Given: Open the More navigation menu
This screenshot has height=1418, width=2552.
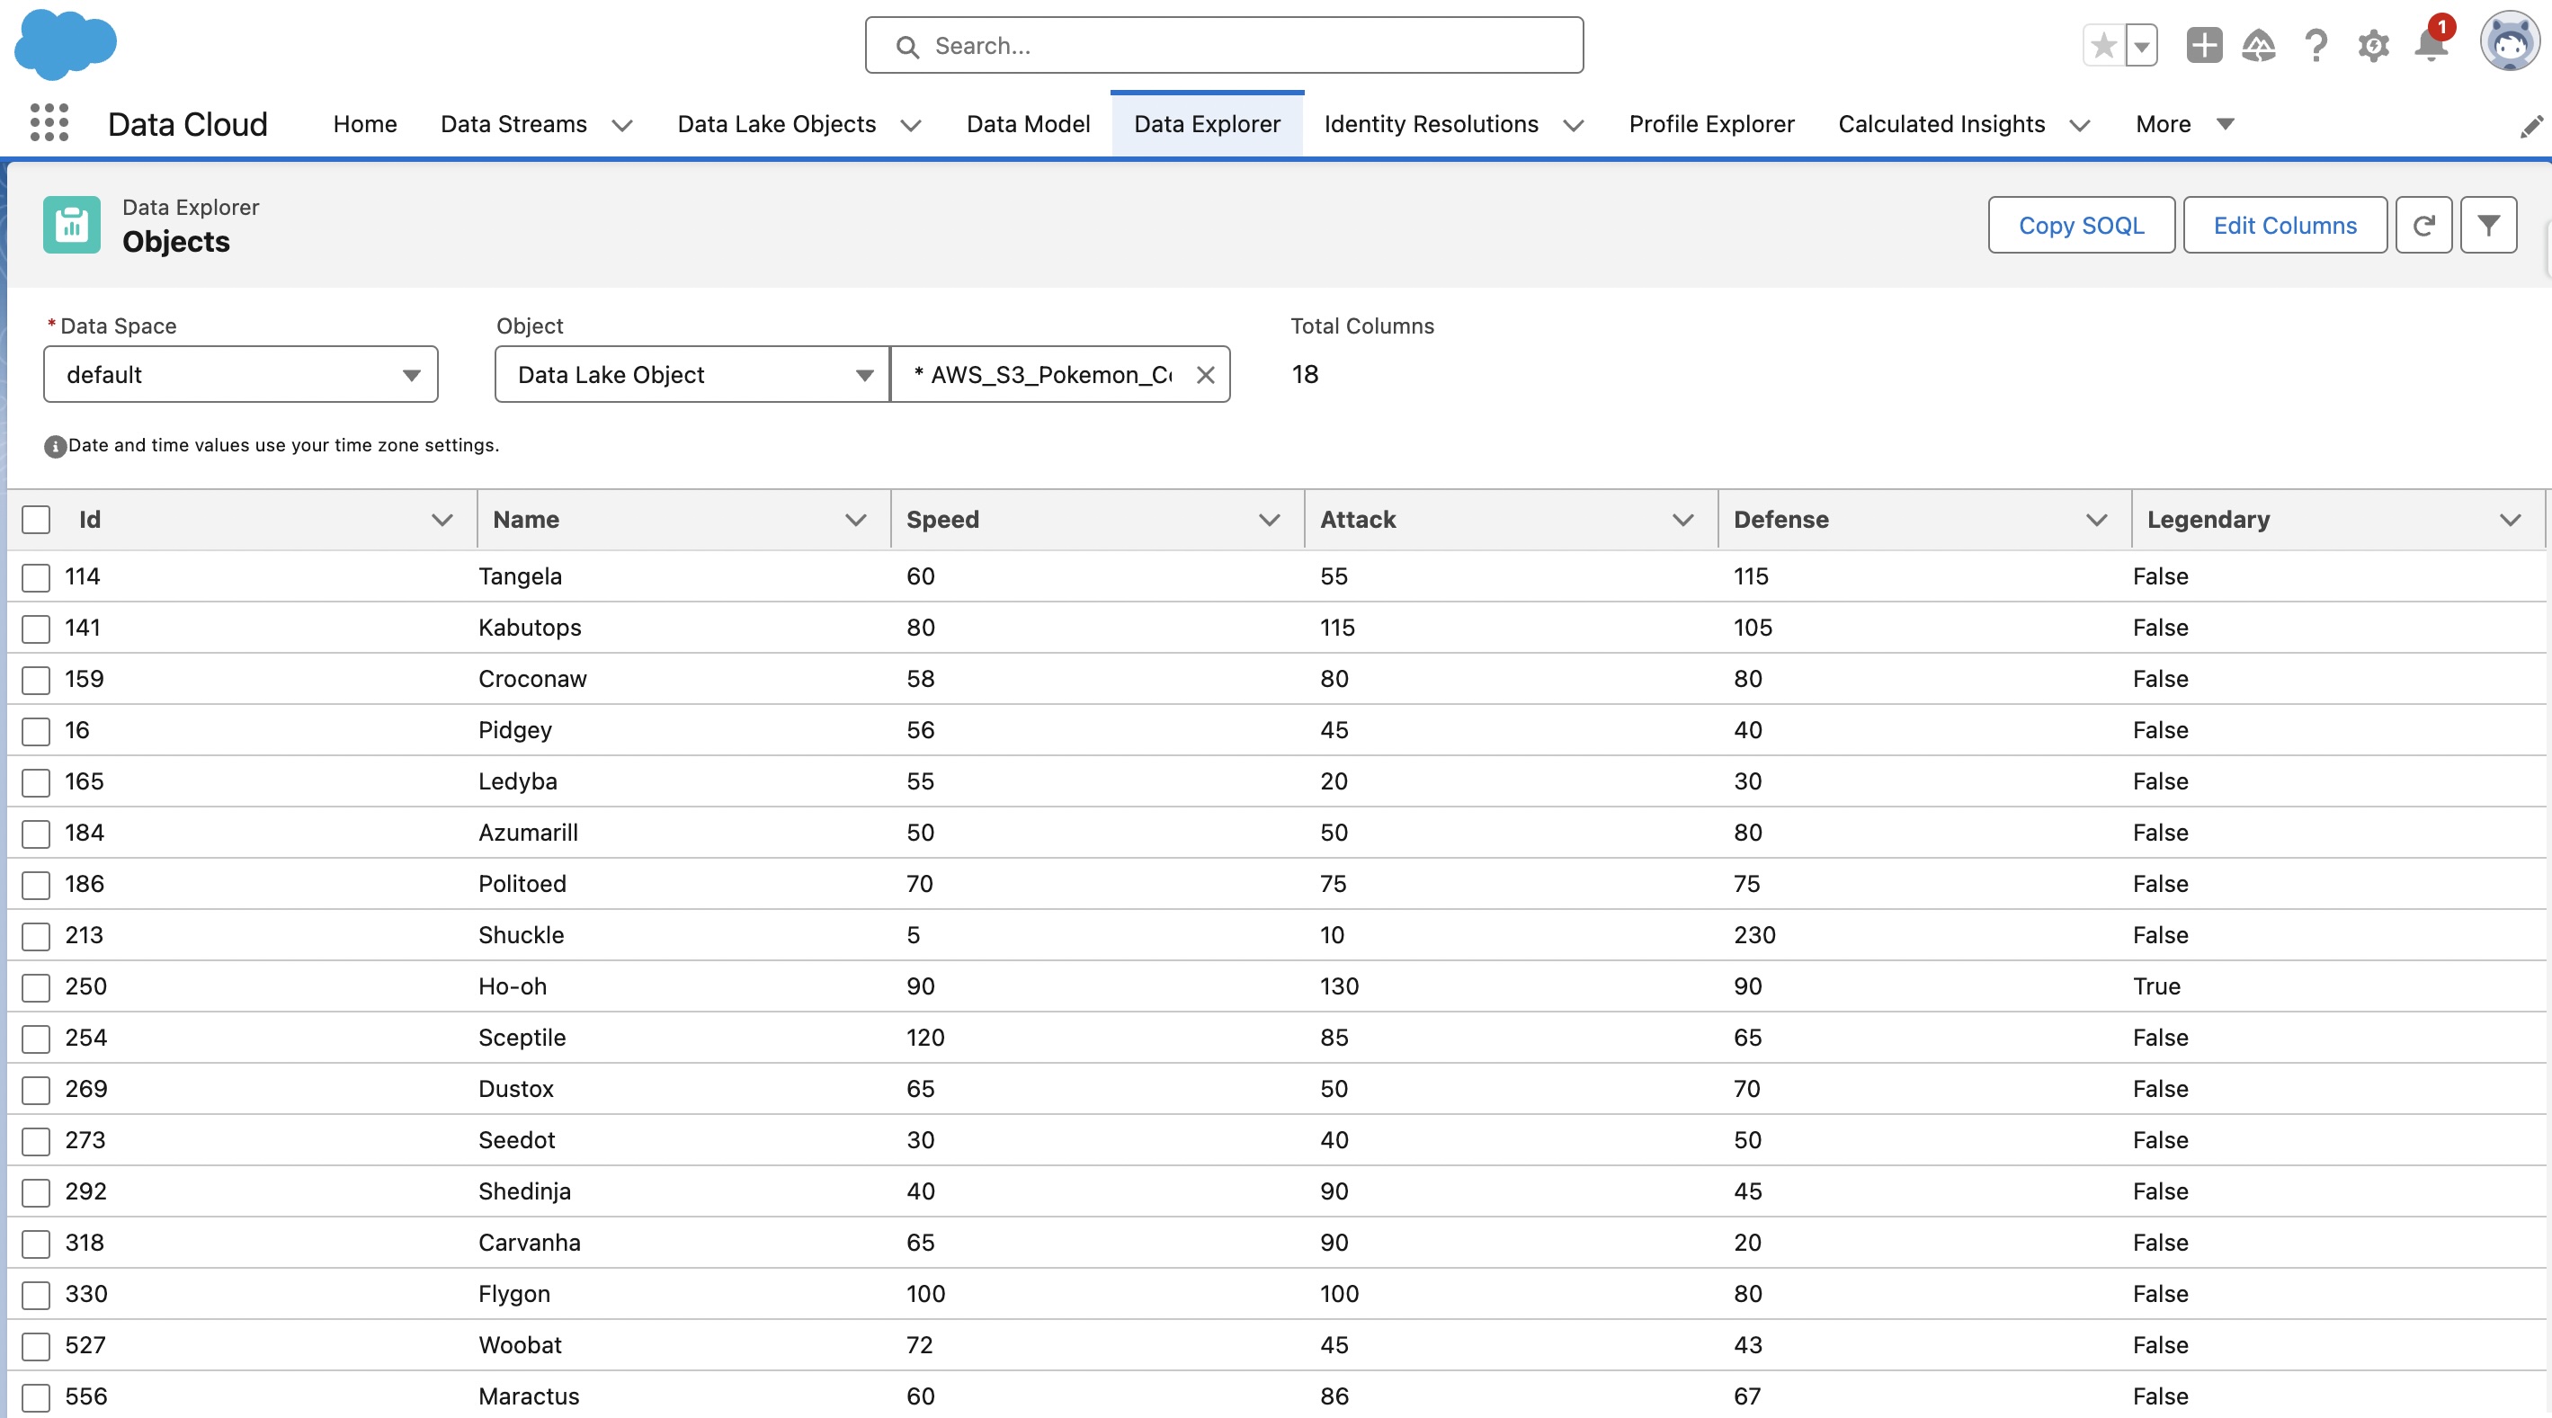Looking at the screenshot, I should pyautogui.click(x=2183, y=124).
